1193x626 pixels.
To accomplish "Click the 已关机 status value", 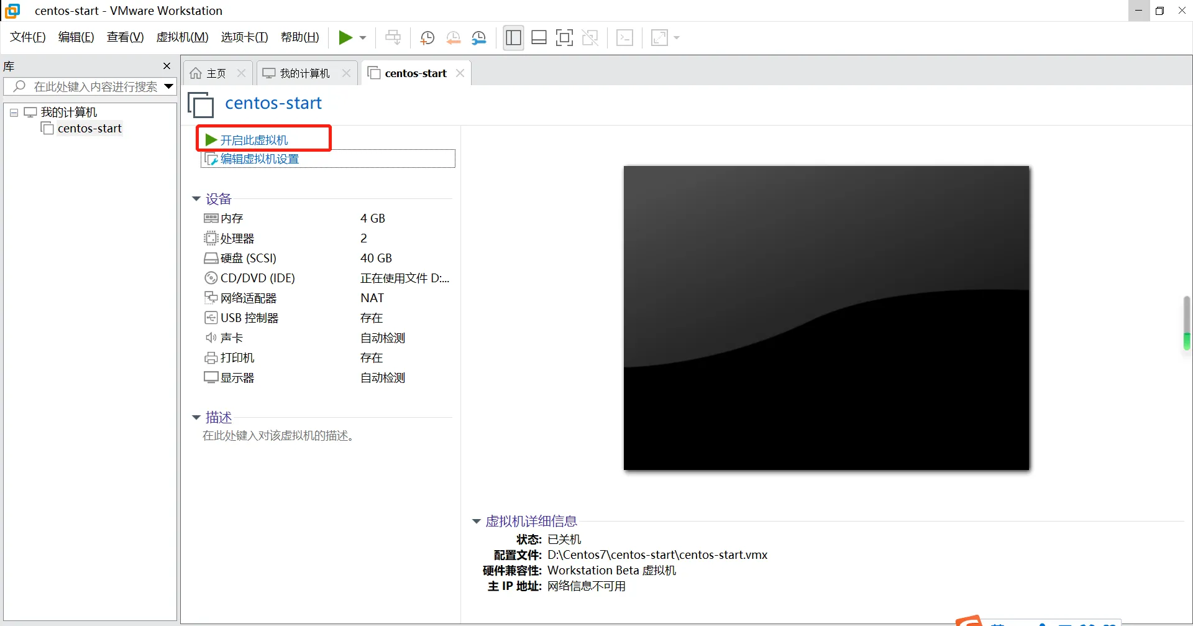I will (564, 540).
